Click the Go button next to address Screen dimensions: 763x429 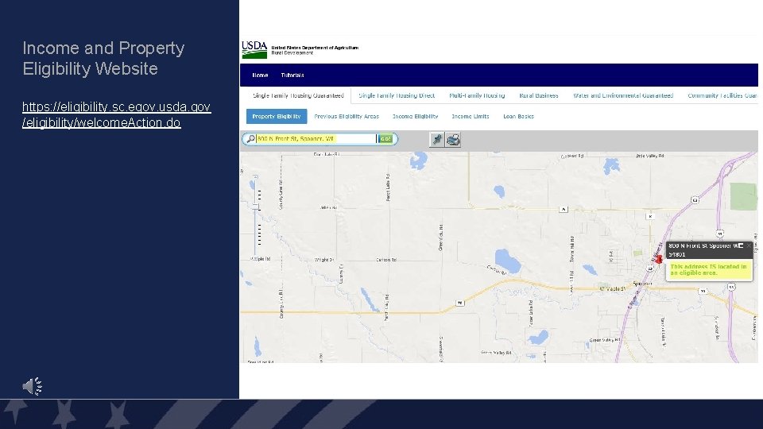(x=385, y=139)
